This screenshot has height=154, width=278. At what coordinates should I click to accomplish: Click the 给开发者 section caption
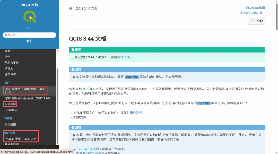click(10, 133)
